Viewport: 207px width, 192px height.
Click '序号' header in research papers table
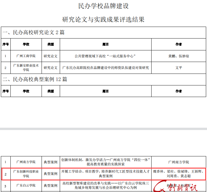[x=6, y=44]
